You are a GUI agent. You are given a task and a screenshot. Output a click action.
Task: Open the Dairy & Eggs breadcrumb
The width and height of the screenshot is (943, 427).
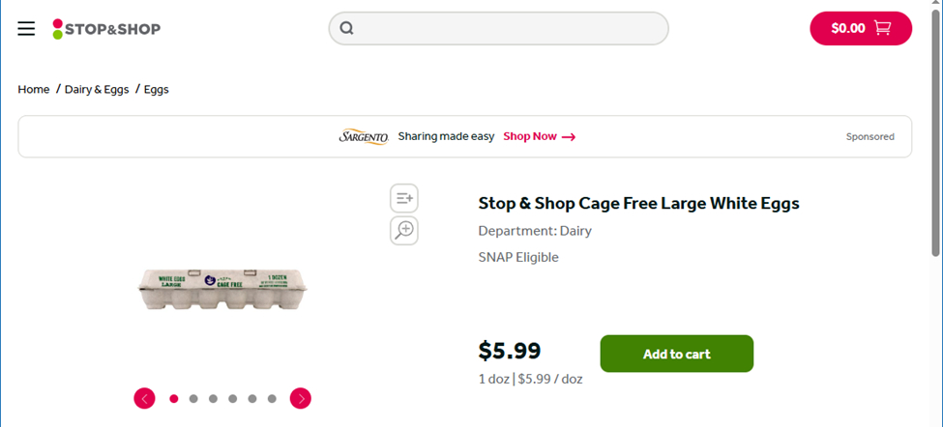pos(97,89)
